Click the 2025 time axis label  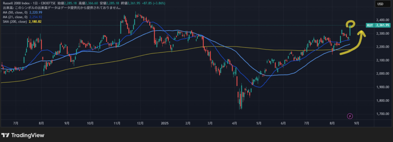165,123
